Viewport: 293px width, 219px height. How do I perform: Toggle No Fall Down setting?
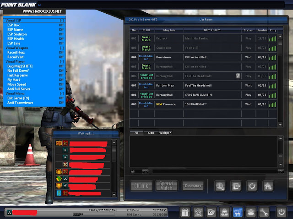[x=34, y=71]
